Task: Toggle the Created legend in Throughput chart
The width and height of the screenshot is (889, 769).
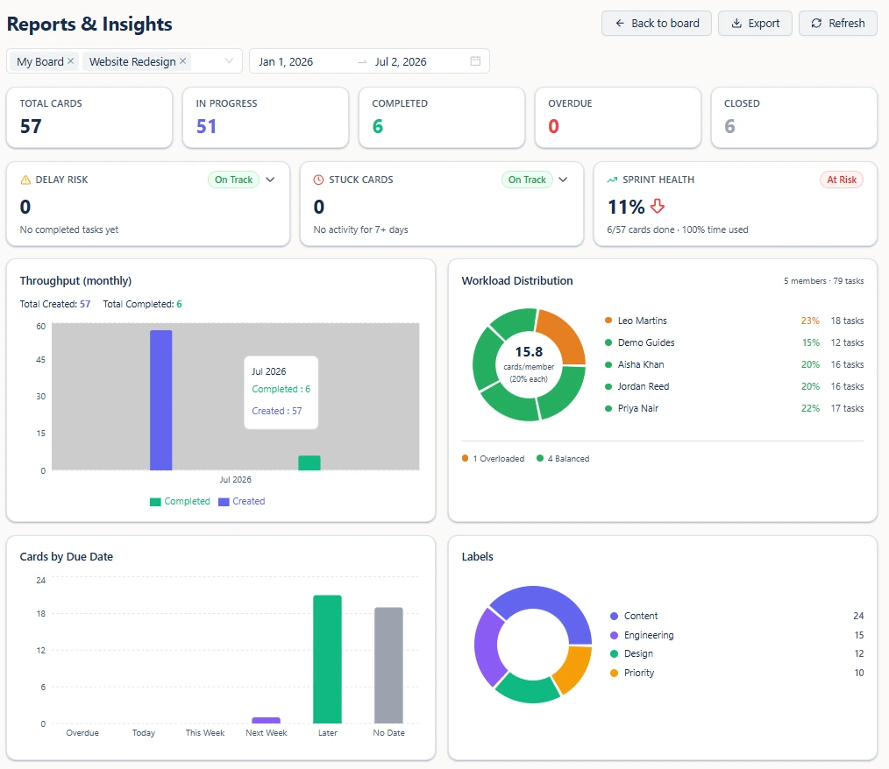Action: pos(241,501)
